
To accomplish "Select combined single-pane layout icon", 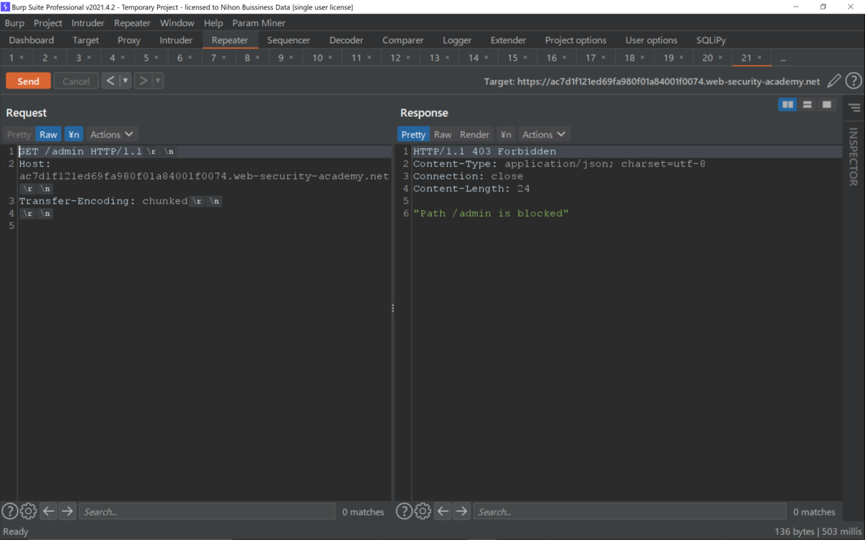I will pyautogui.click(x=827, y=105).
